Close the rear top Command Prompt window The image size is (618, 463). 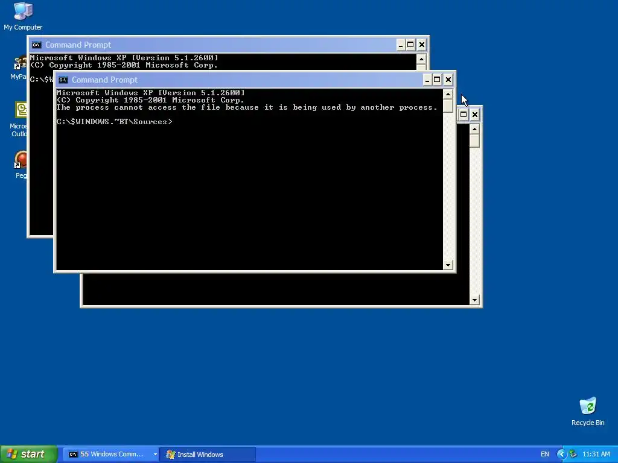point(422,45)
